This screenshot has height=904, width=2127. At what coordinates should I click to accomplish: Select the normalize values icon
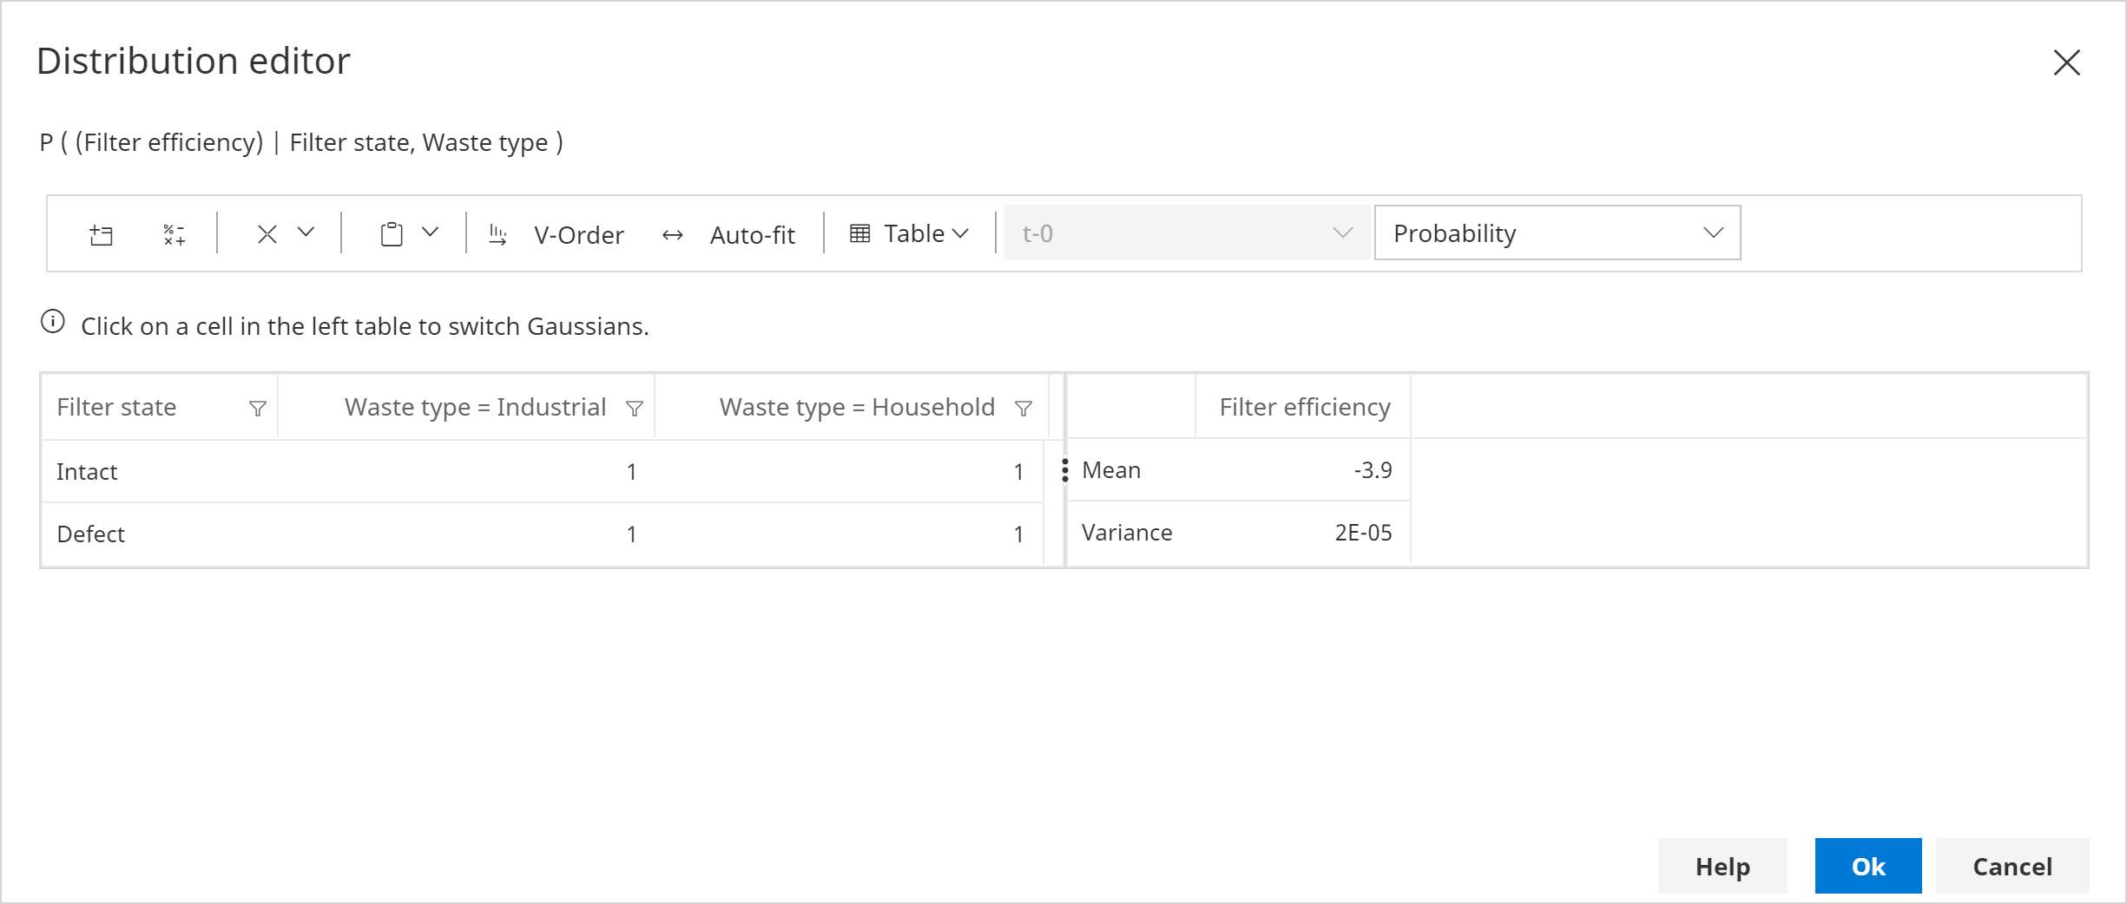pyautogui.click(x=173, y=233)
